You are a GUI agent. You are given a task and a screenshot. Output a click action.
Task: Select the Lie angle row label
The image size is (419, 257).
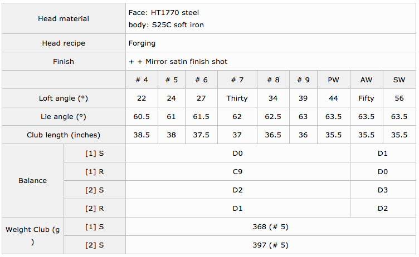point(64,116)
